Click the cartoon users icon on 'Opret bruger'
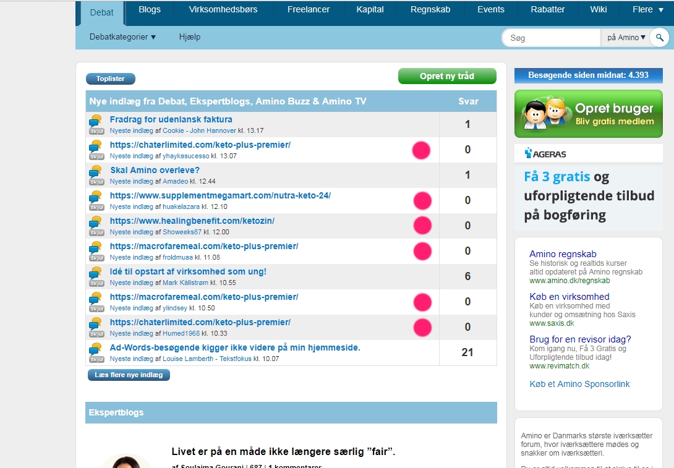674x468 pixels. 544,113
